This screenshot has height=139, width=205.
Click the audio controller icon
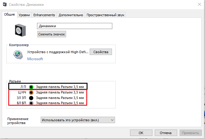(18, 55)
